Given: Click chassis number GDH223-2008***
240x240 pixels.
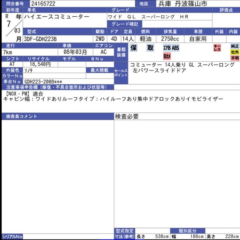Looking at the screenshot, I should (43, 82).
